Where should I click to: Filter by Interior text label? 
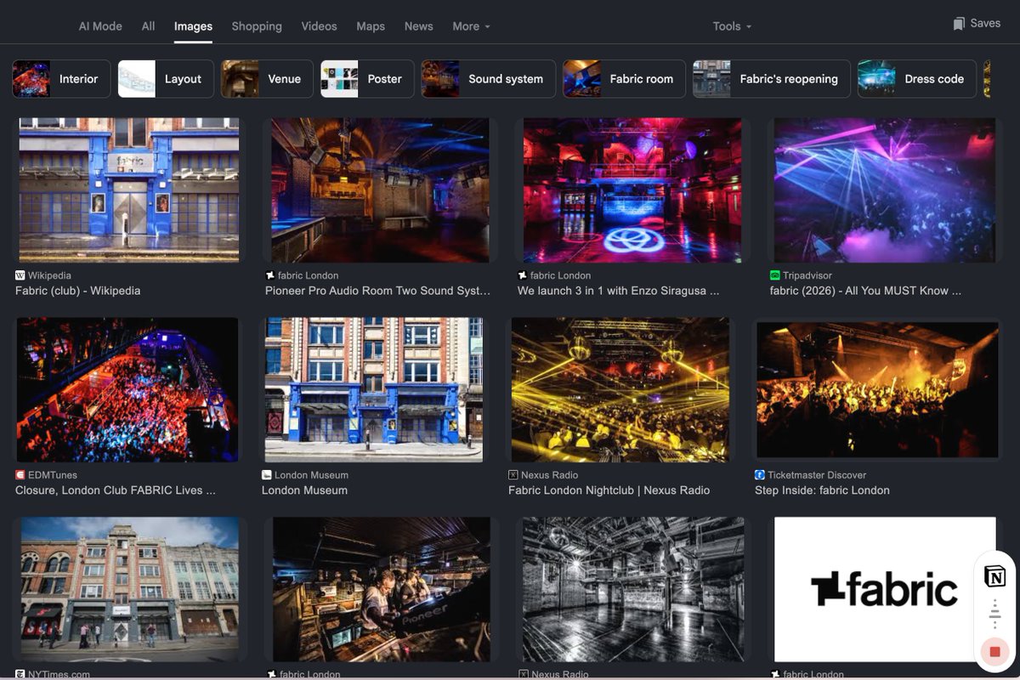(x=78, y=79)
